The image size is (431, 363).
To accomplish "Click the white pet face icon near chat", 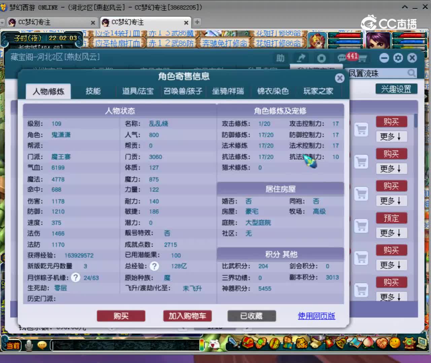I will 214,344.
